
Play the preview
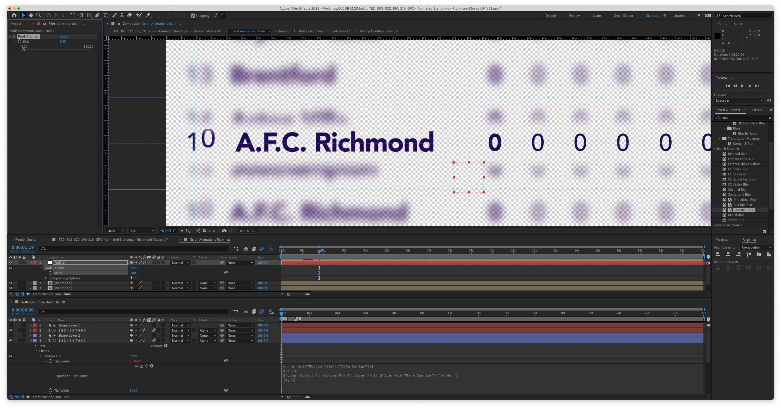click(x=742, y=86)
